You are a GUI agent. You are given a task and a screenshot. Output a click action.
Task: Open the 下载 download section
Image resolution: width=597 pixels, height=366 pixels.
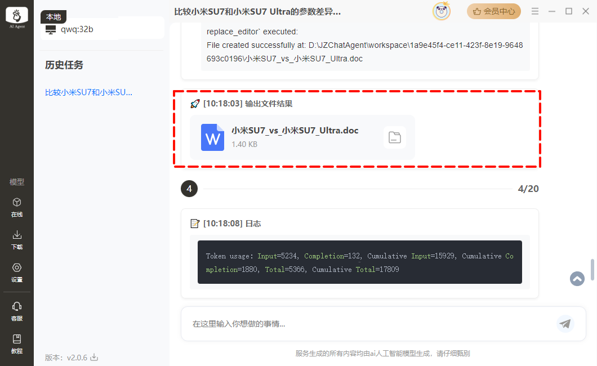17,240
